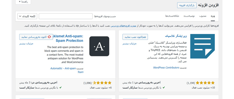Open جزئیات بیشتر link for Akismet
Viewport: 234px width, 99px height.
(x=26, y=44)
